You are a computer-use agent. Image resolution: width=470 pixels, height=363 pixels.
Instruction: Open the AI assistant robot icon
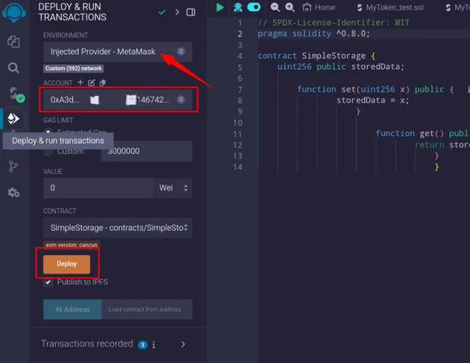coord(238,7)
